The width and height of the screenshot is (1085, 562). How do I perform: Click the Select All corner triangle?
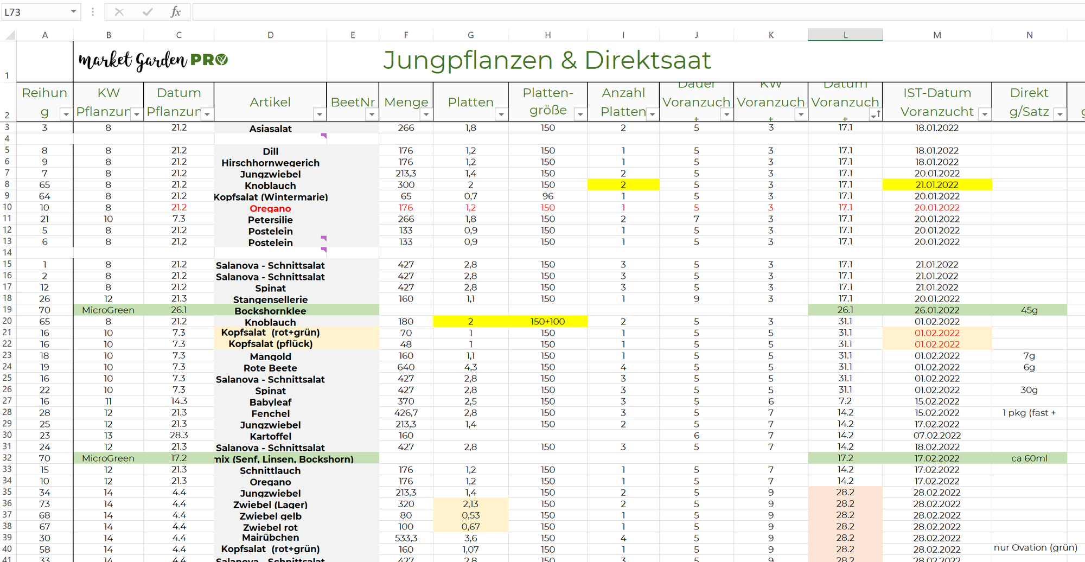[10, 35]
